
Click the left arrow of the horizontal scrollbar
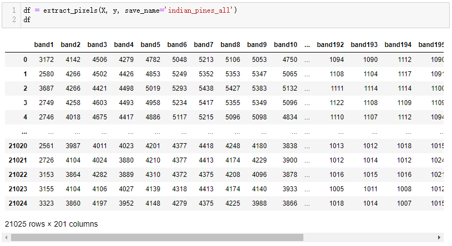tap(6, 237)
